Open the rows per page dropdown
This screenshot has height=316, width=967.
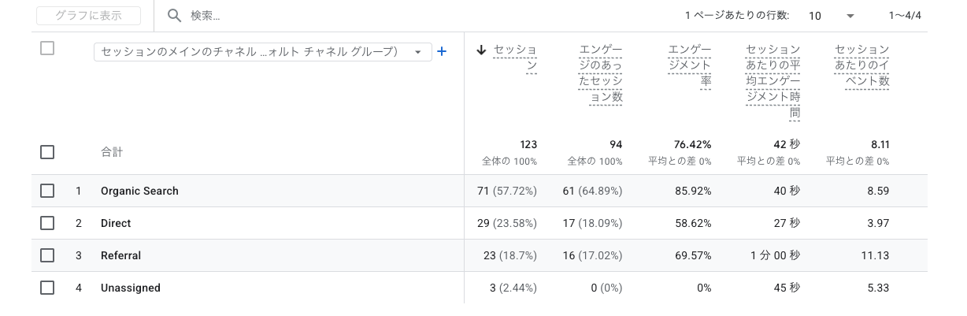tap(831, 16)
